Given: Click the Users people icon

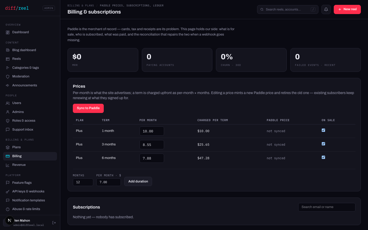Looking at the screenshot, I should [8, 103].
